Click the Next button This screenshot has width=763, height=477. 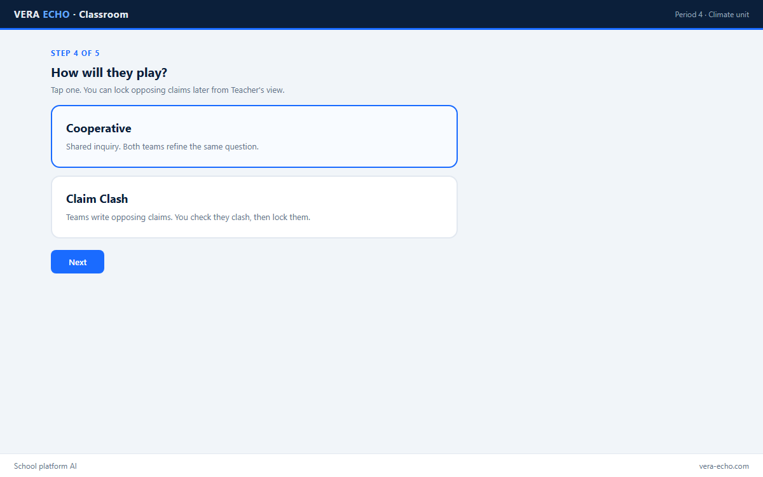[x=78, y=262]
